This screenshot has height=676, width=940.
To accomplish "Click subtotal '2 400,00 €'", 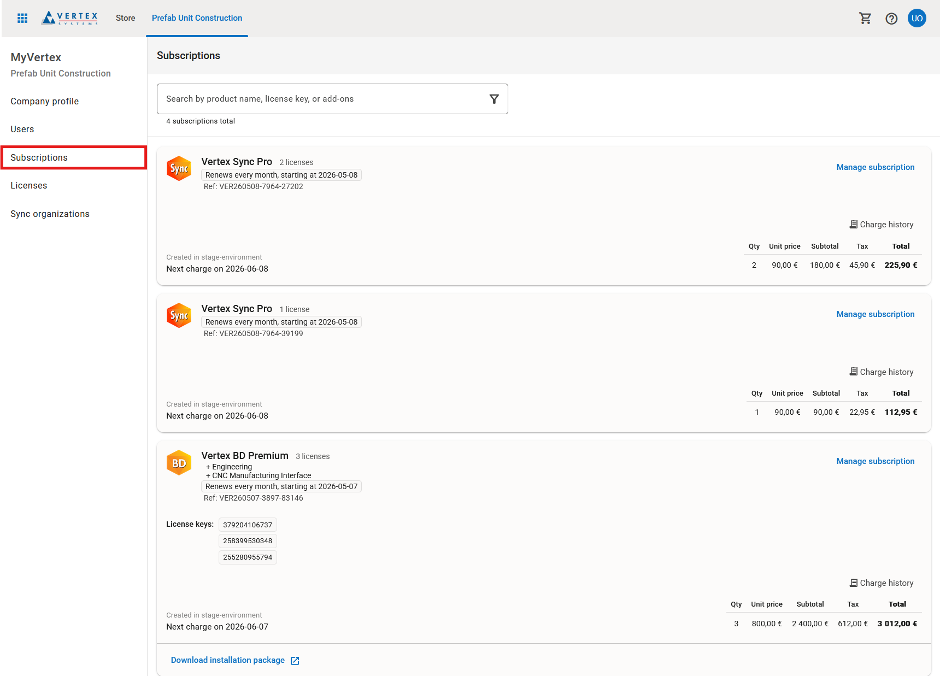I will pyautogui.click(x=810, y=624).
